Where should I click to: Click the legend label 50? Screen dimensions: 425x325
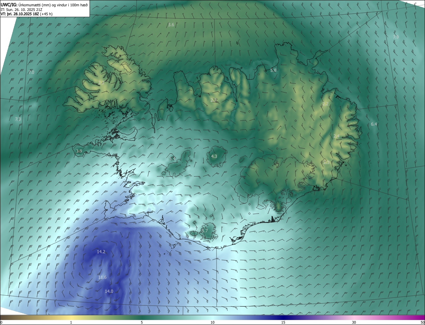[x=422, y=322]
